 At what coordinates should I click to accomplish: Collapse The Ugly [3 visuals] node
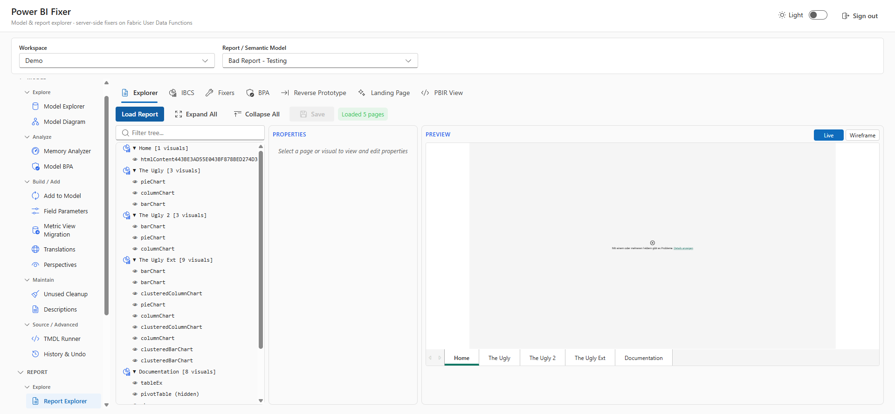click(134, 170)
